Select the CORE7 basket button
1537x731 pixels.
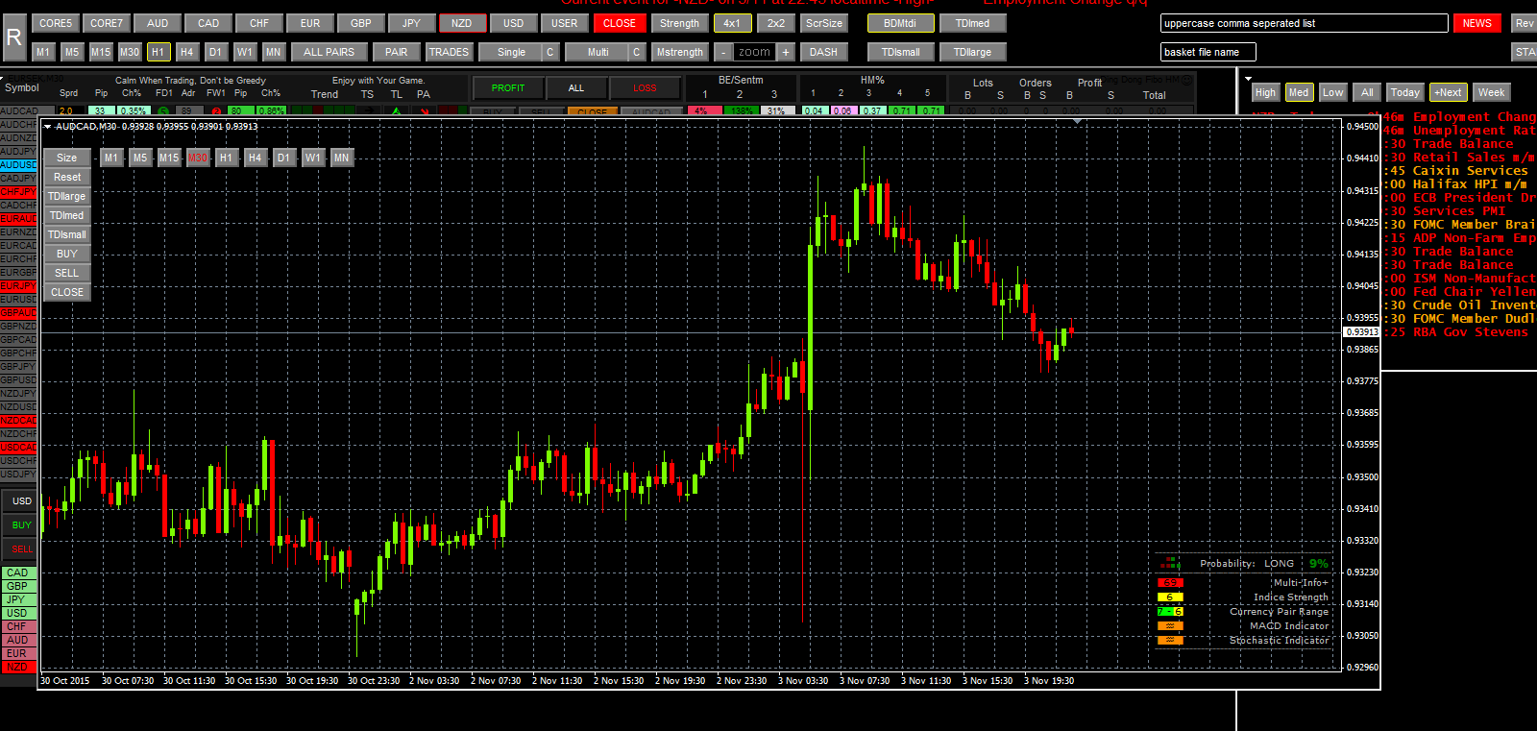pyautogui.click(x=107, y=23)
